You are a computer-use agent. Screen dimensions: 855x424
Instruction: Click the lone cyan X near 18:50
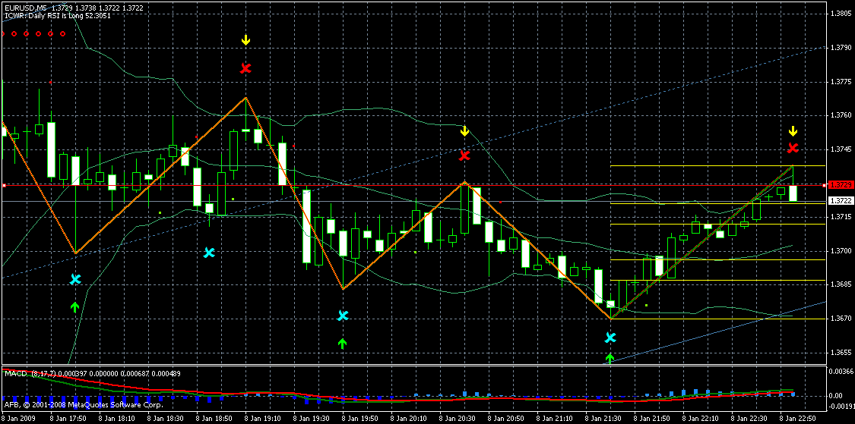209,253
